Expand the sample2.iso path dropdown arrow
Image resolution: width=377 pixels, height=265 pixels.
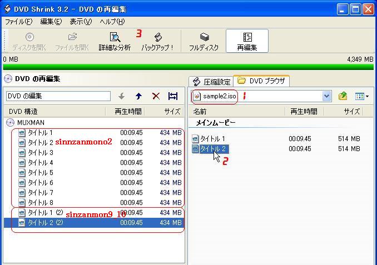[x=327, y=96]
